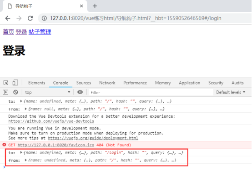Close the 导航钩子 tab

(x=81, y=6)
